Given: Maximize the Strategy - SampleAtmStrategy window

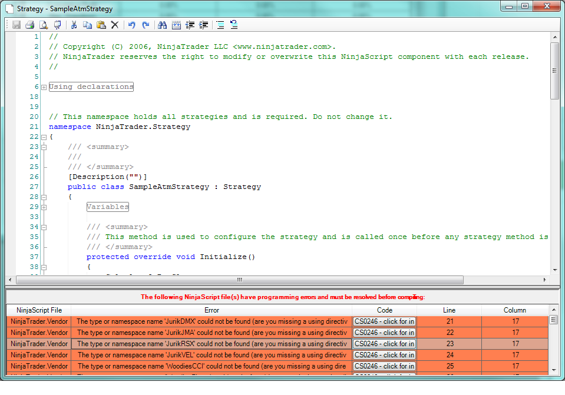Looking at the screenshot, I should 525,6.
